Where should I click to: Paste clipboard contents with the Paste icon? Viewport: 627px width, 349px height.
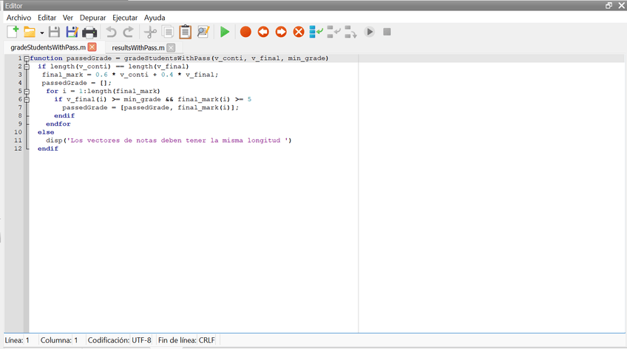coord(185,32)
